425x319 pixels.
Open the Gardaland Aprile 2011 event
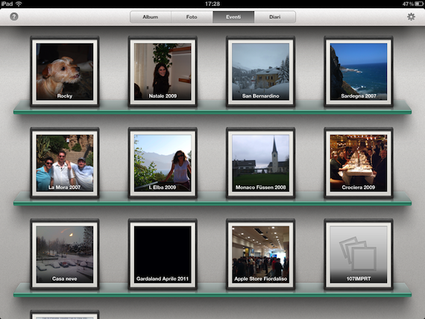tap(163, 254)
